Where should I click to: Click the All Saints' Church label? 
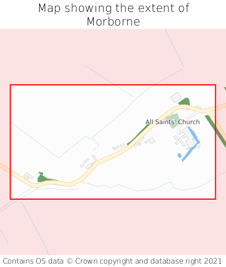[172, 122]
